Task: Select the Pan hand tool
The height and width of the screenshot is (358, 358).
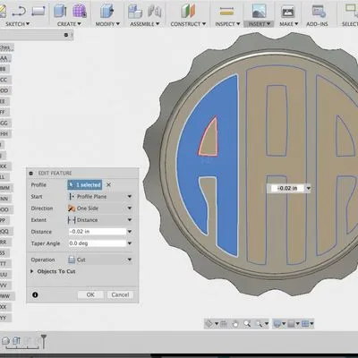Action: pos(235,324)
